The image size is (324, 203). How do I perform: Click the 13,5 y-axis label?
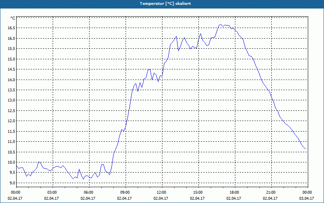coord(11,90)
